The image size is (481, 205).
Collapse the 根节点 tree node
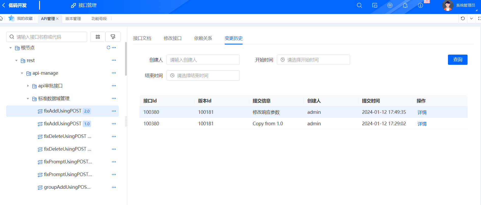tap(10, 48)
